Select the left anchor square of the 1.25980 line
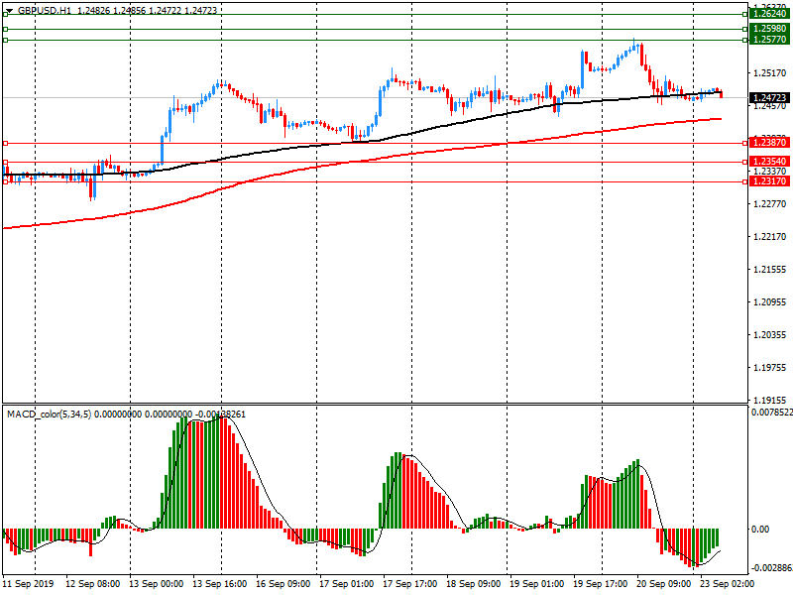Viewport: 793px width, 595px height. tap(6, 30)
